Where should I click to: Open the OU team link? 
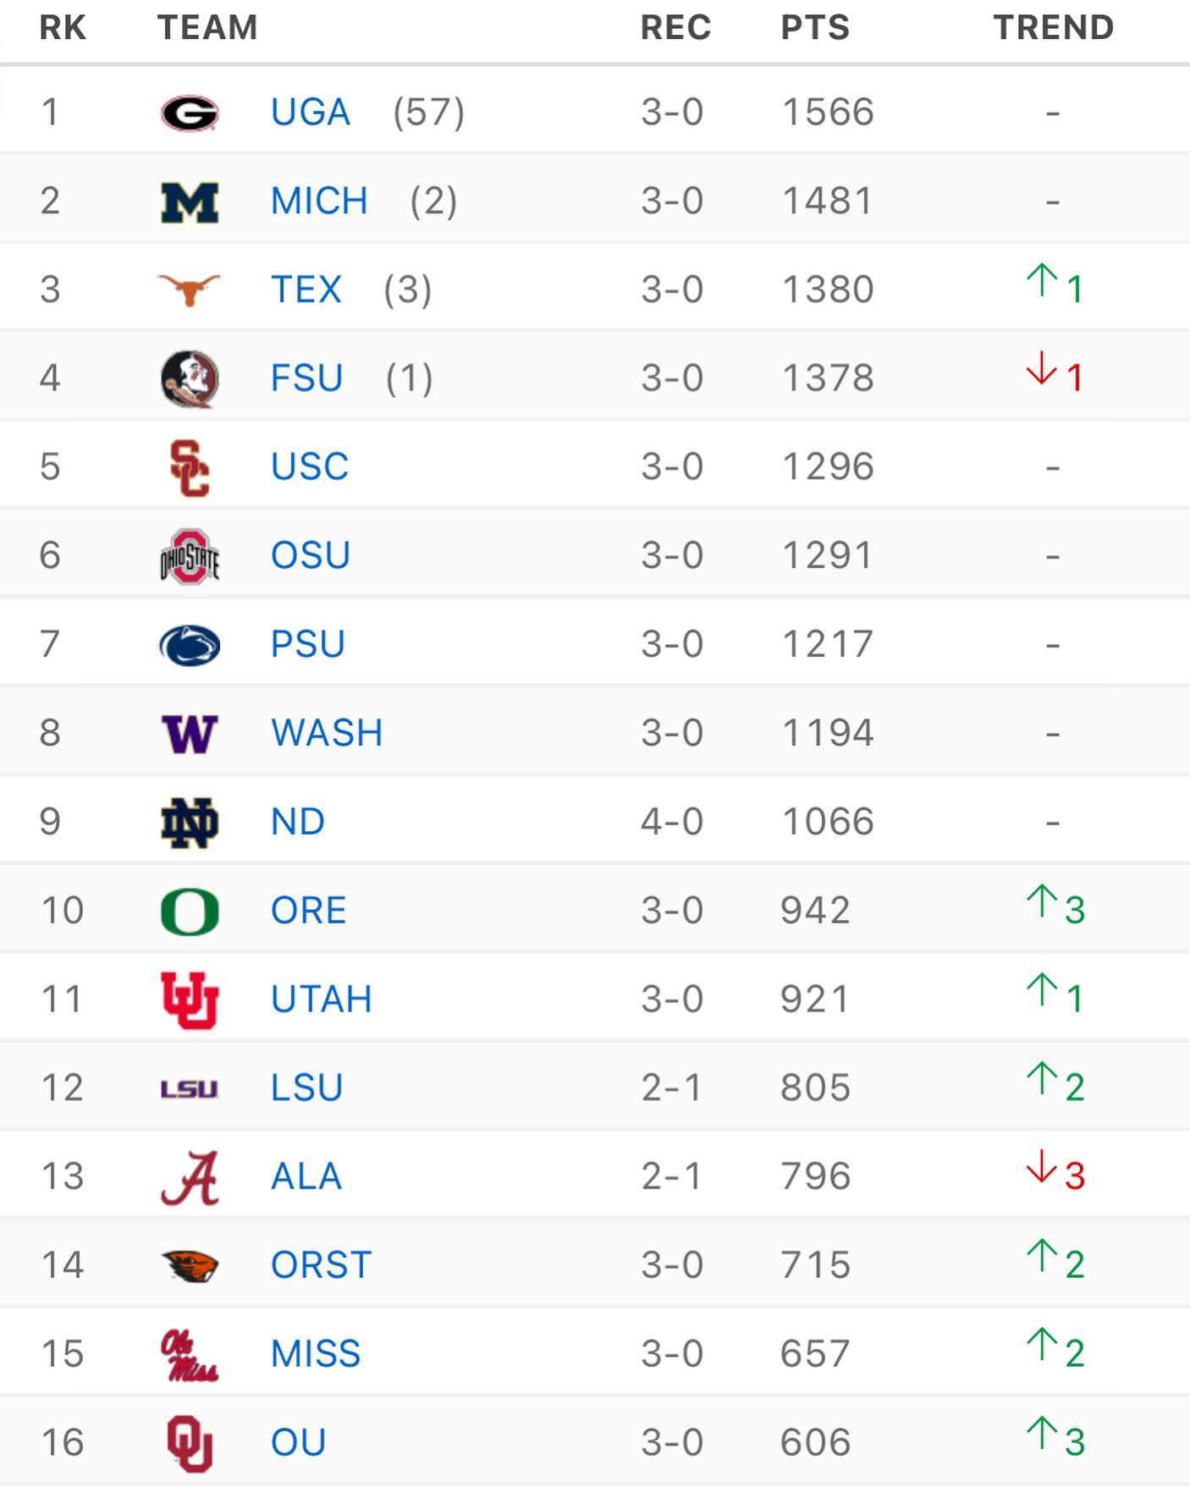(299, 1442)
